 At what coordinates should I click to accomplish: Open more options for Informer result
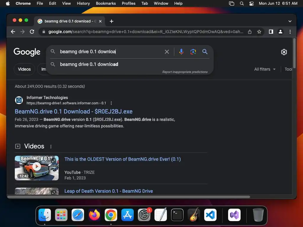(111, 103)
